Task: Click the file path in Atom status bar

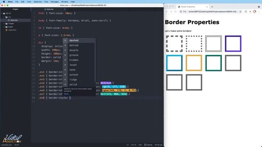Action: (x=7, y=145)
